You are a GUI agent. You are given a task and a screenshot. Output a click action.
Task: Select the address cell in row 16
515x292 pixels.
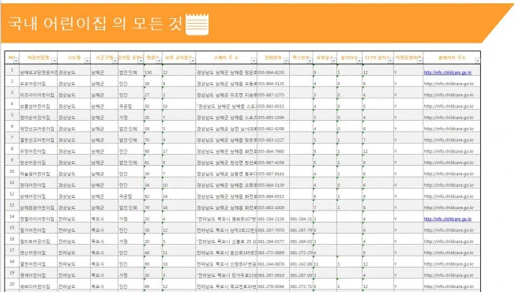point(226,239)
